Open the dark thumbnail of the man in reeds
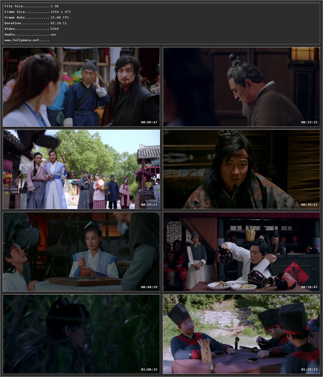Image resolution: width=323 pixels, height=377 pixels. tap(81, 334)
